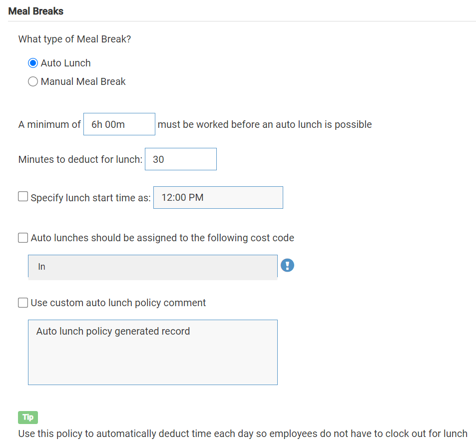Click the "Use custom auto lunch policy comment" label text
Viewport: 476px width, 446px height.
(x=118, y=303)
